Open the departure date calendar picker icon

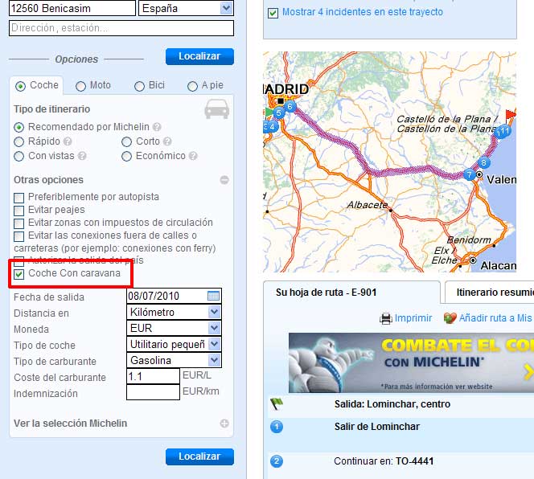pyautogui.click(x=213, y=297)
